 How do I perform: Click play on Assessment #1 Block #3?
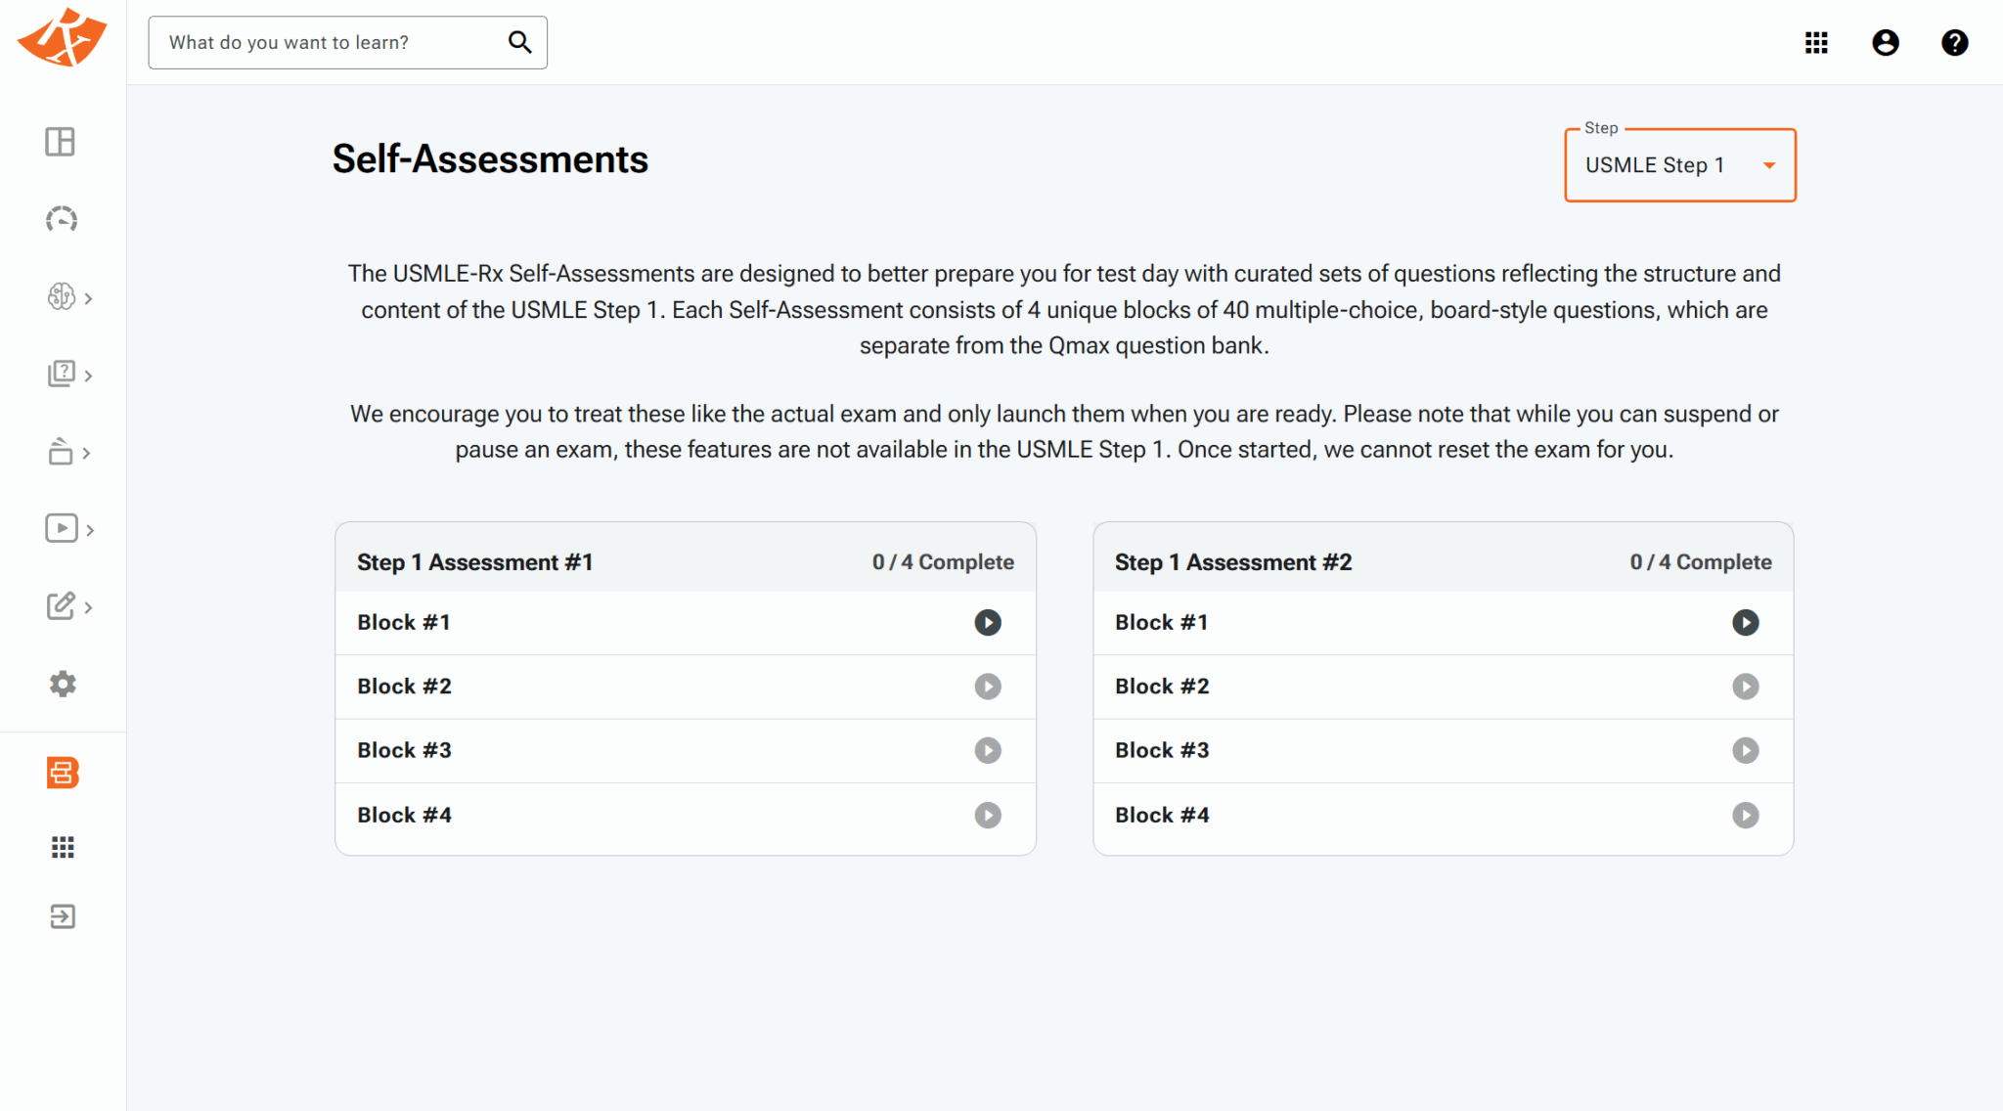(x=988, y=751)
